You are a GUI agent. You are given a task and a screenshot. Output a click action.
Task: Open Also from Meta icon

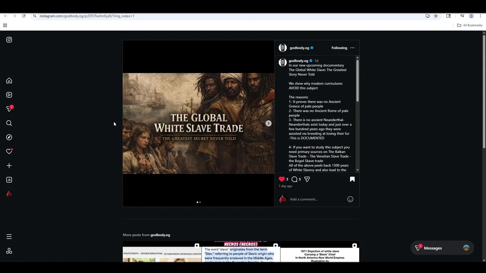tap(9, 251)
